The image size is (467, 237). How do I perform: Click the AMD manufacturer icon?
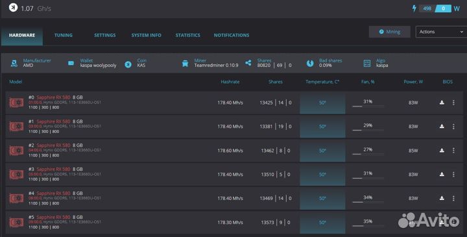[14, 63]
